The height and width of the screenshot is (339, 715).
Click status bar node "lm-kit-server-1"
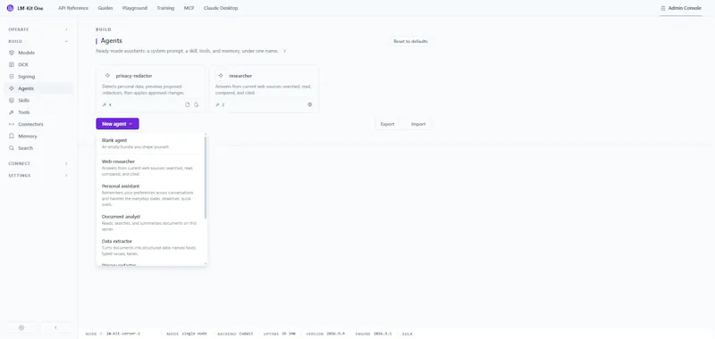point(123,334)
